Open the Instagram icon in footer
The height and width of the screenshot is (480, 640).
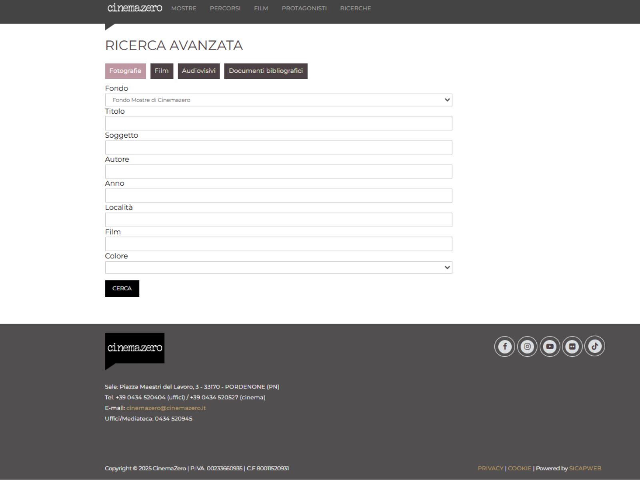pos(527,346)
